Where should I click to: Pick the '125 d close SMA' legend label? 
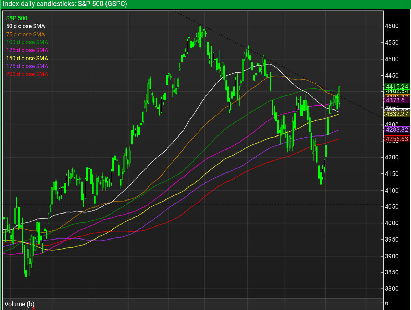[x=27, y=50]
